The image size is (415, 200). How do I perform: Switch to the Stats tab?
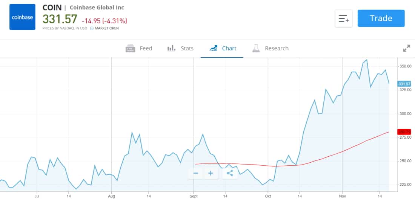pos(180,49)
